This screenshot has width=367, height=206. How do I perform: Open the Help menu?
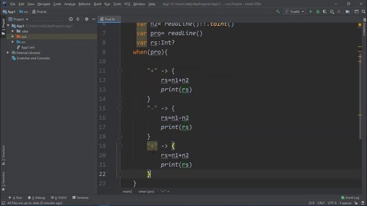coord(151,4)
